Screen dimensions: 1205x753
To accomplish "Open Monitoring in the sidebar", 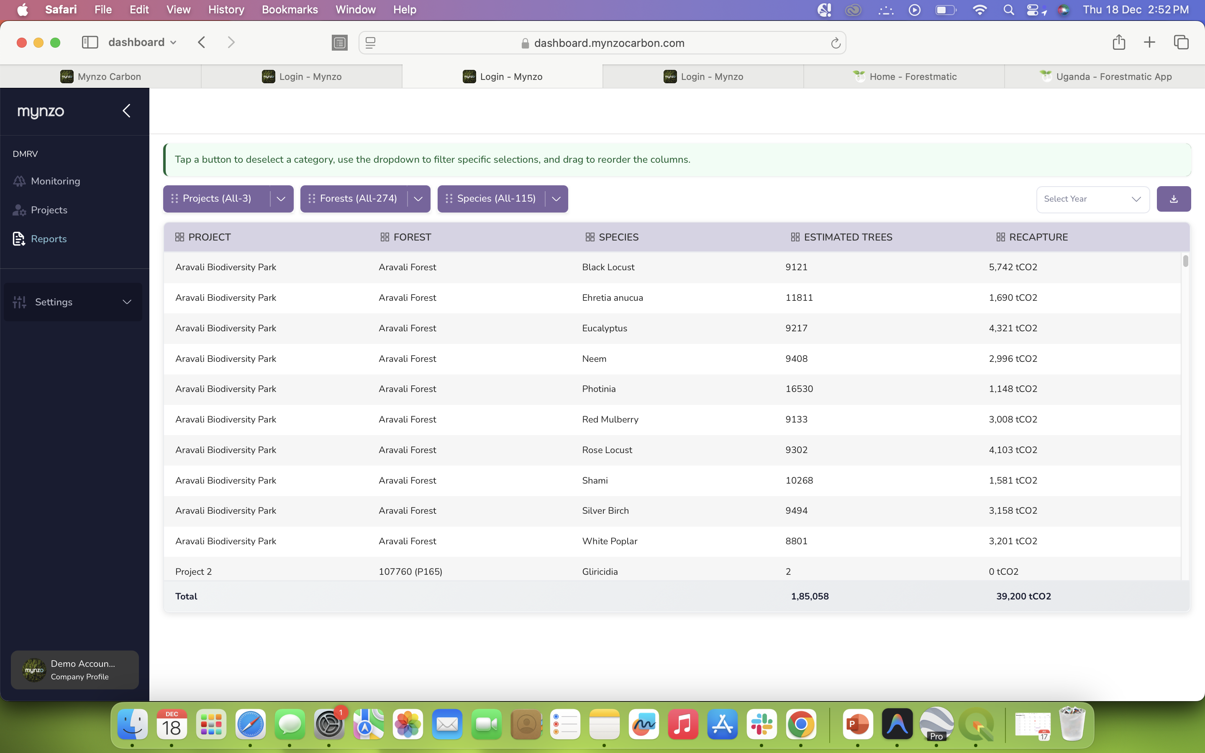I will click(55, 181).
